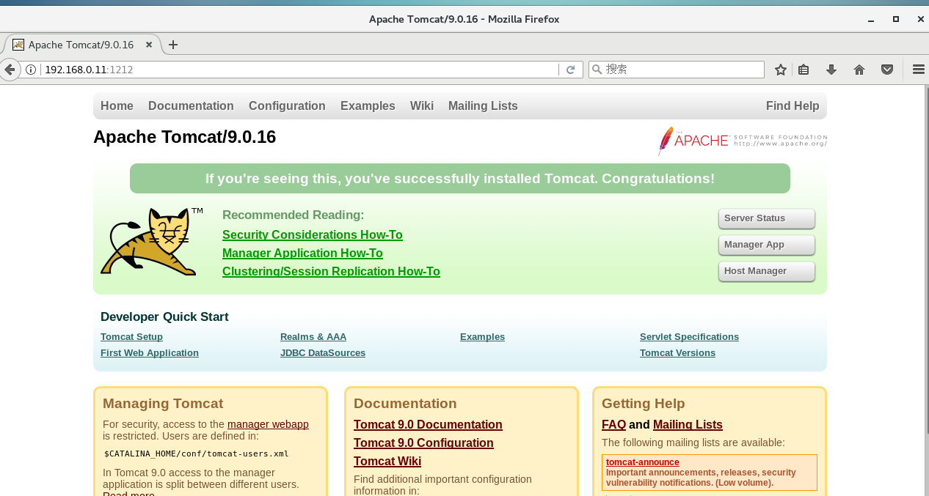Click the Apache Tomcat/9.0.16 page heading
The width and height of the screenshot is (929, 496).
point(184,137)
